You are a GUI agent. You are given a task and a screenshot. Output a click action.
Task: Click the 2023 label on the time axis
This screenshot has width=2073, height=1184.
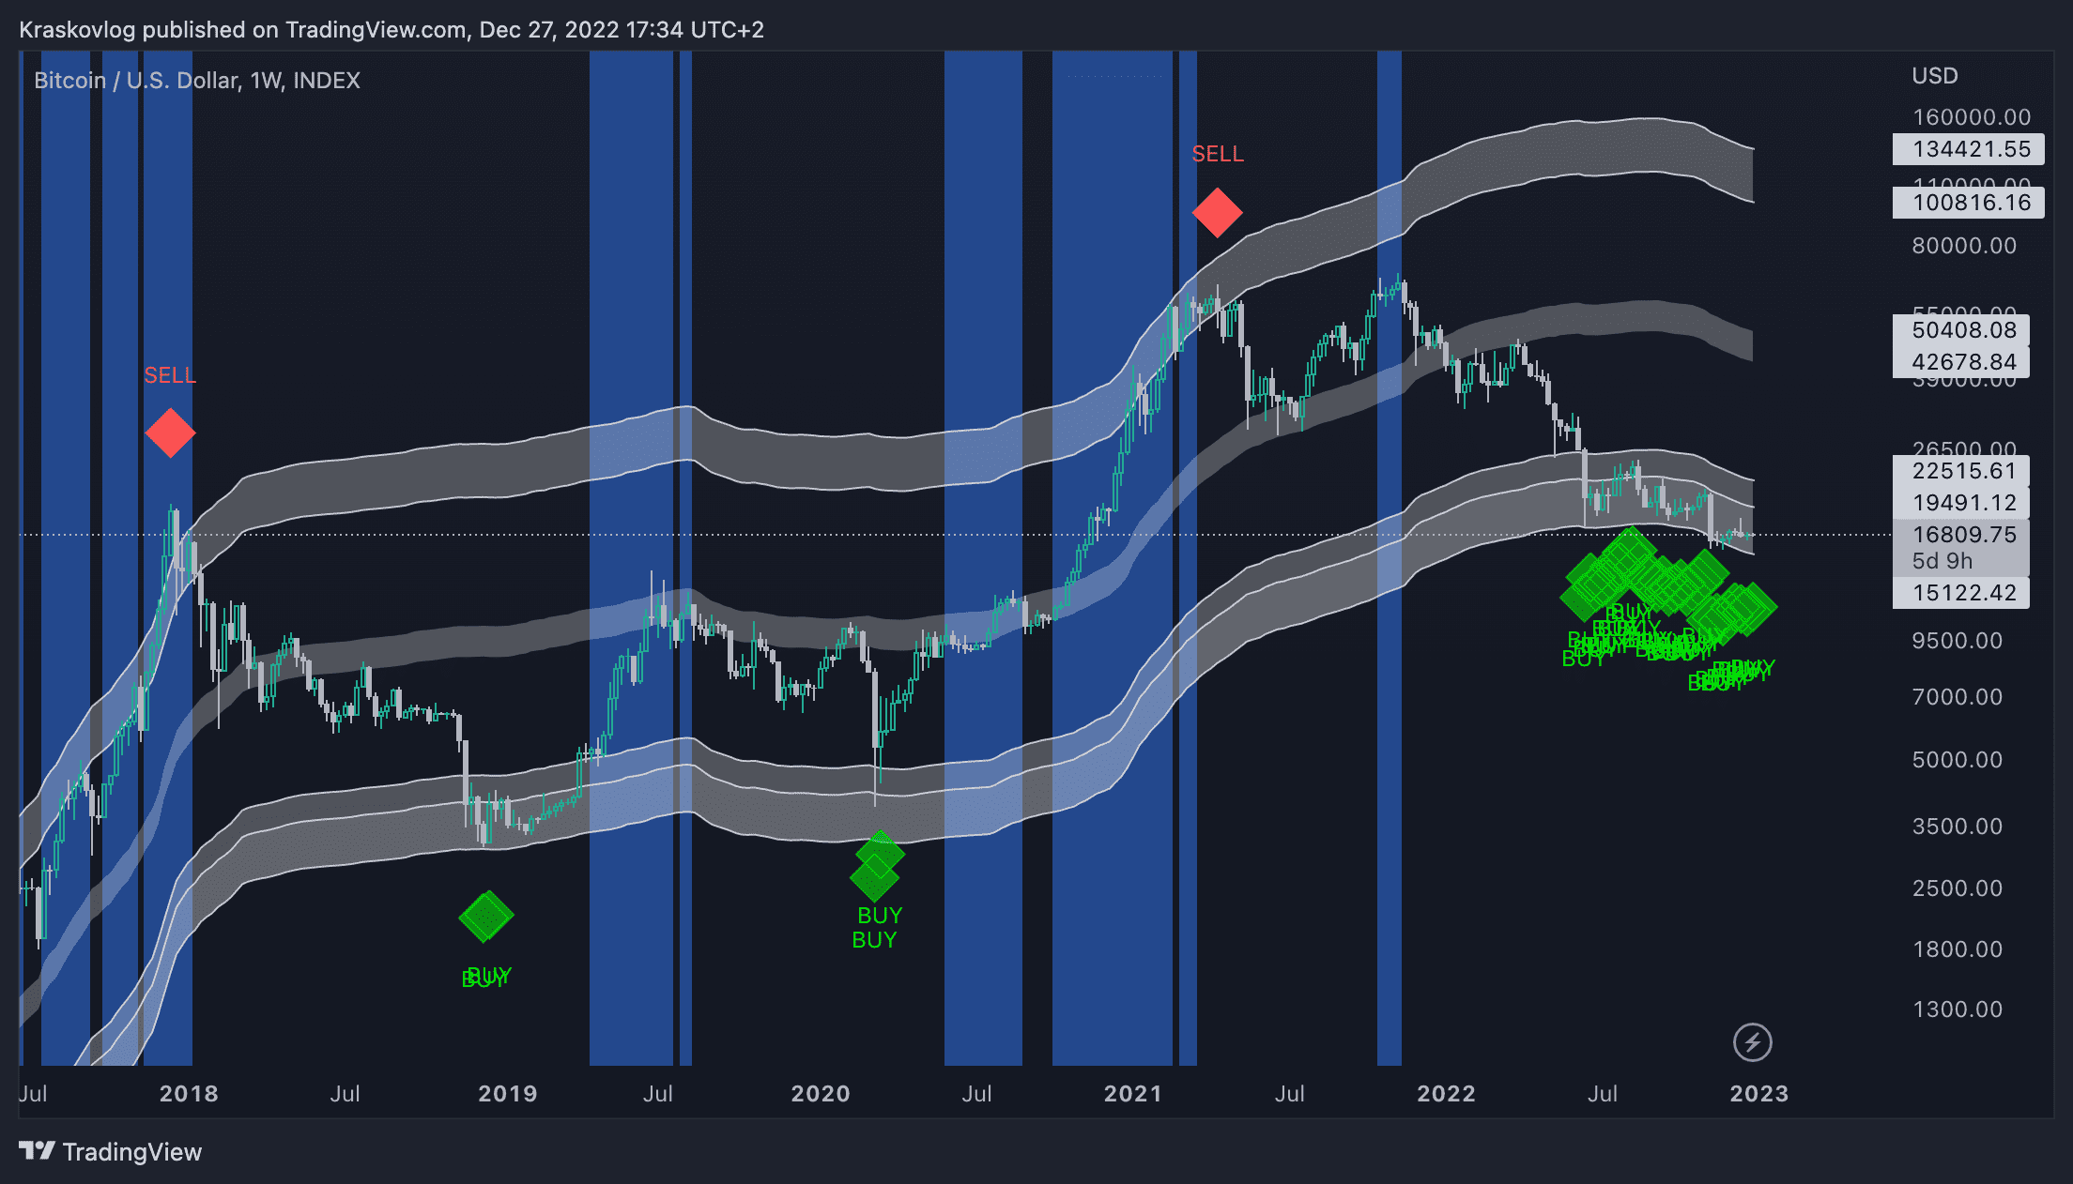click(x=1758, y=1094)
